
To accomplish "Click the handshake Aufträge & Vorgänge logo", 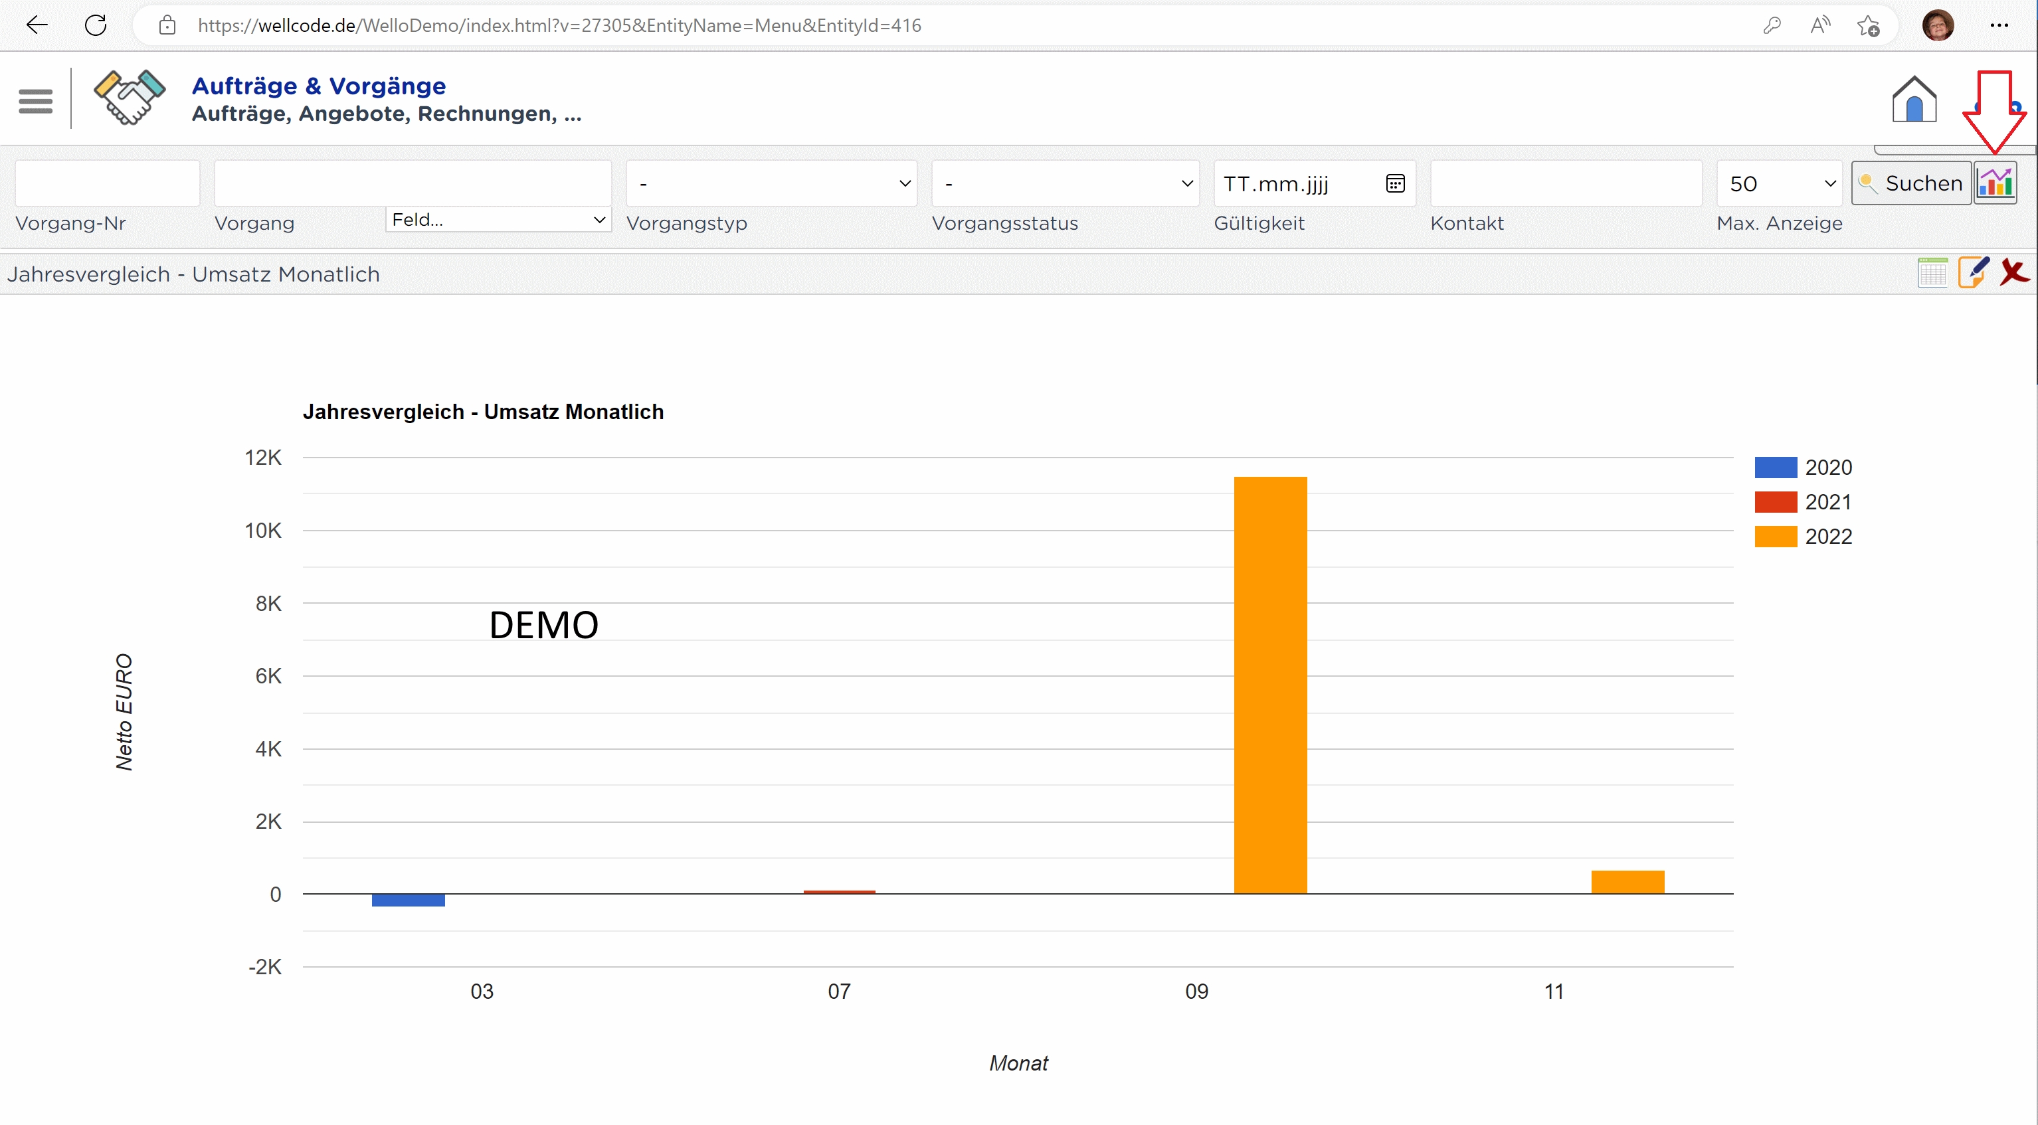I will [129, 98].
